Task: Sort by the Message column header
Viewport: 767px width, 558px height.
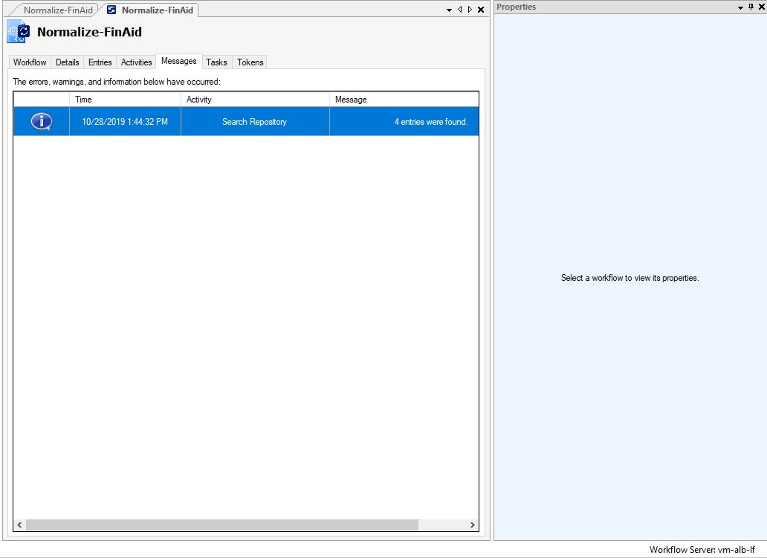Action: tap(404, 100)
